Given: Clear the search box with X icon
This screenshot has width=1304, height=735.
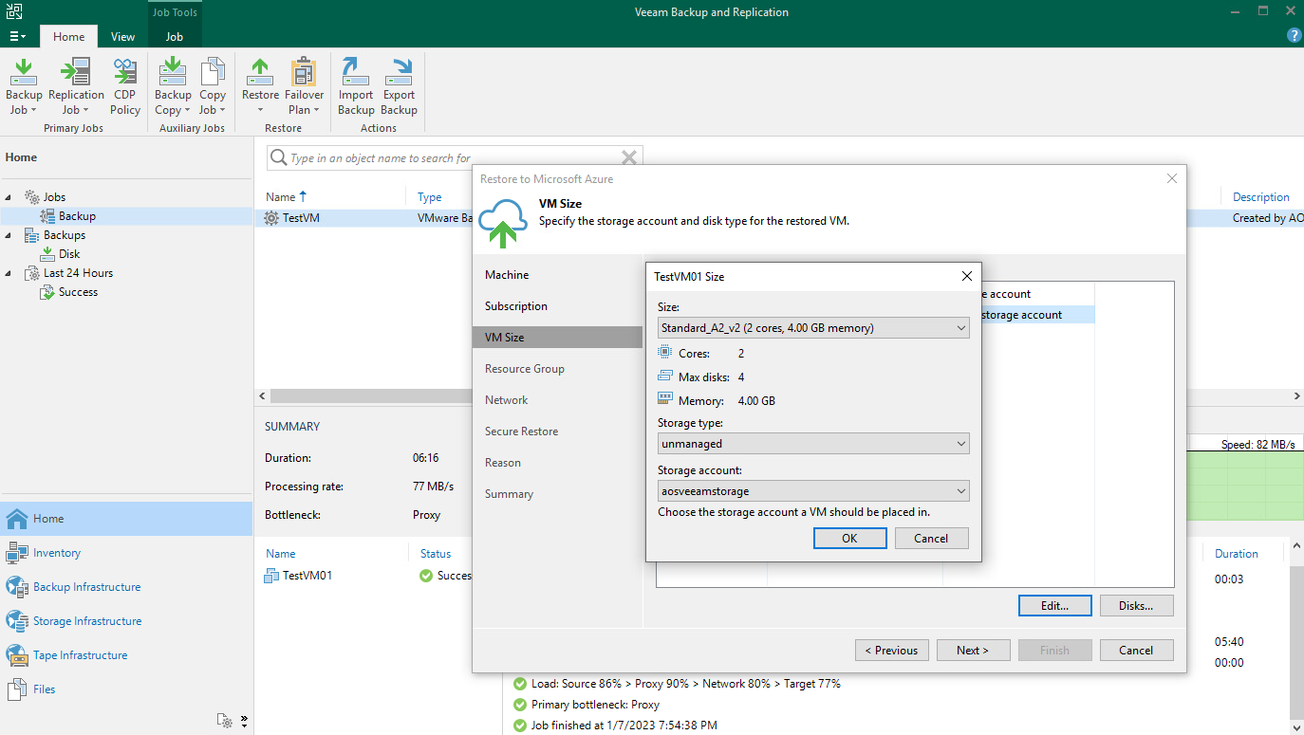Looking at the screenshot, I should point(628,157).
